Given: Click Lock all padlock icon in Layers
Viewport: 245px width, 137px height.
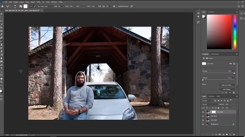Looking at the screenshot, I should [219, 108].
